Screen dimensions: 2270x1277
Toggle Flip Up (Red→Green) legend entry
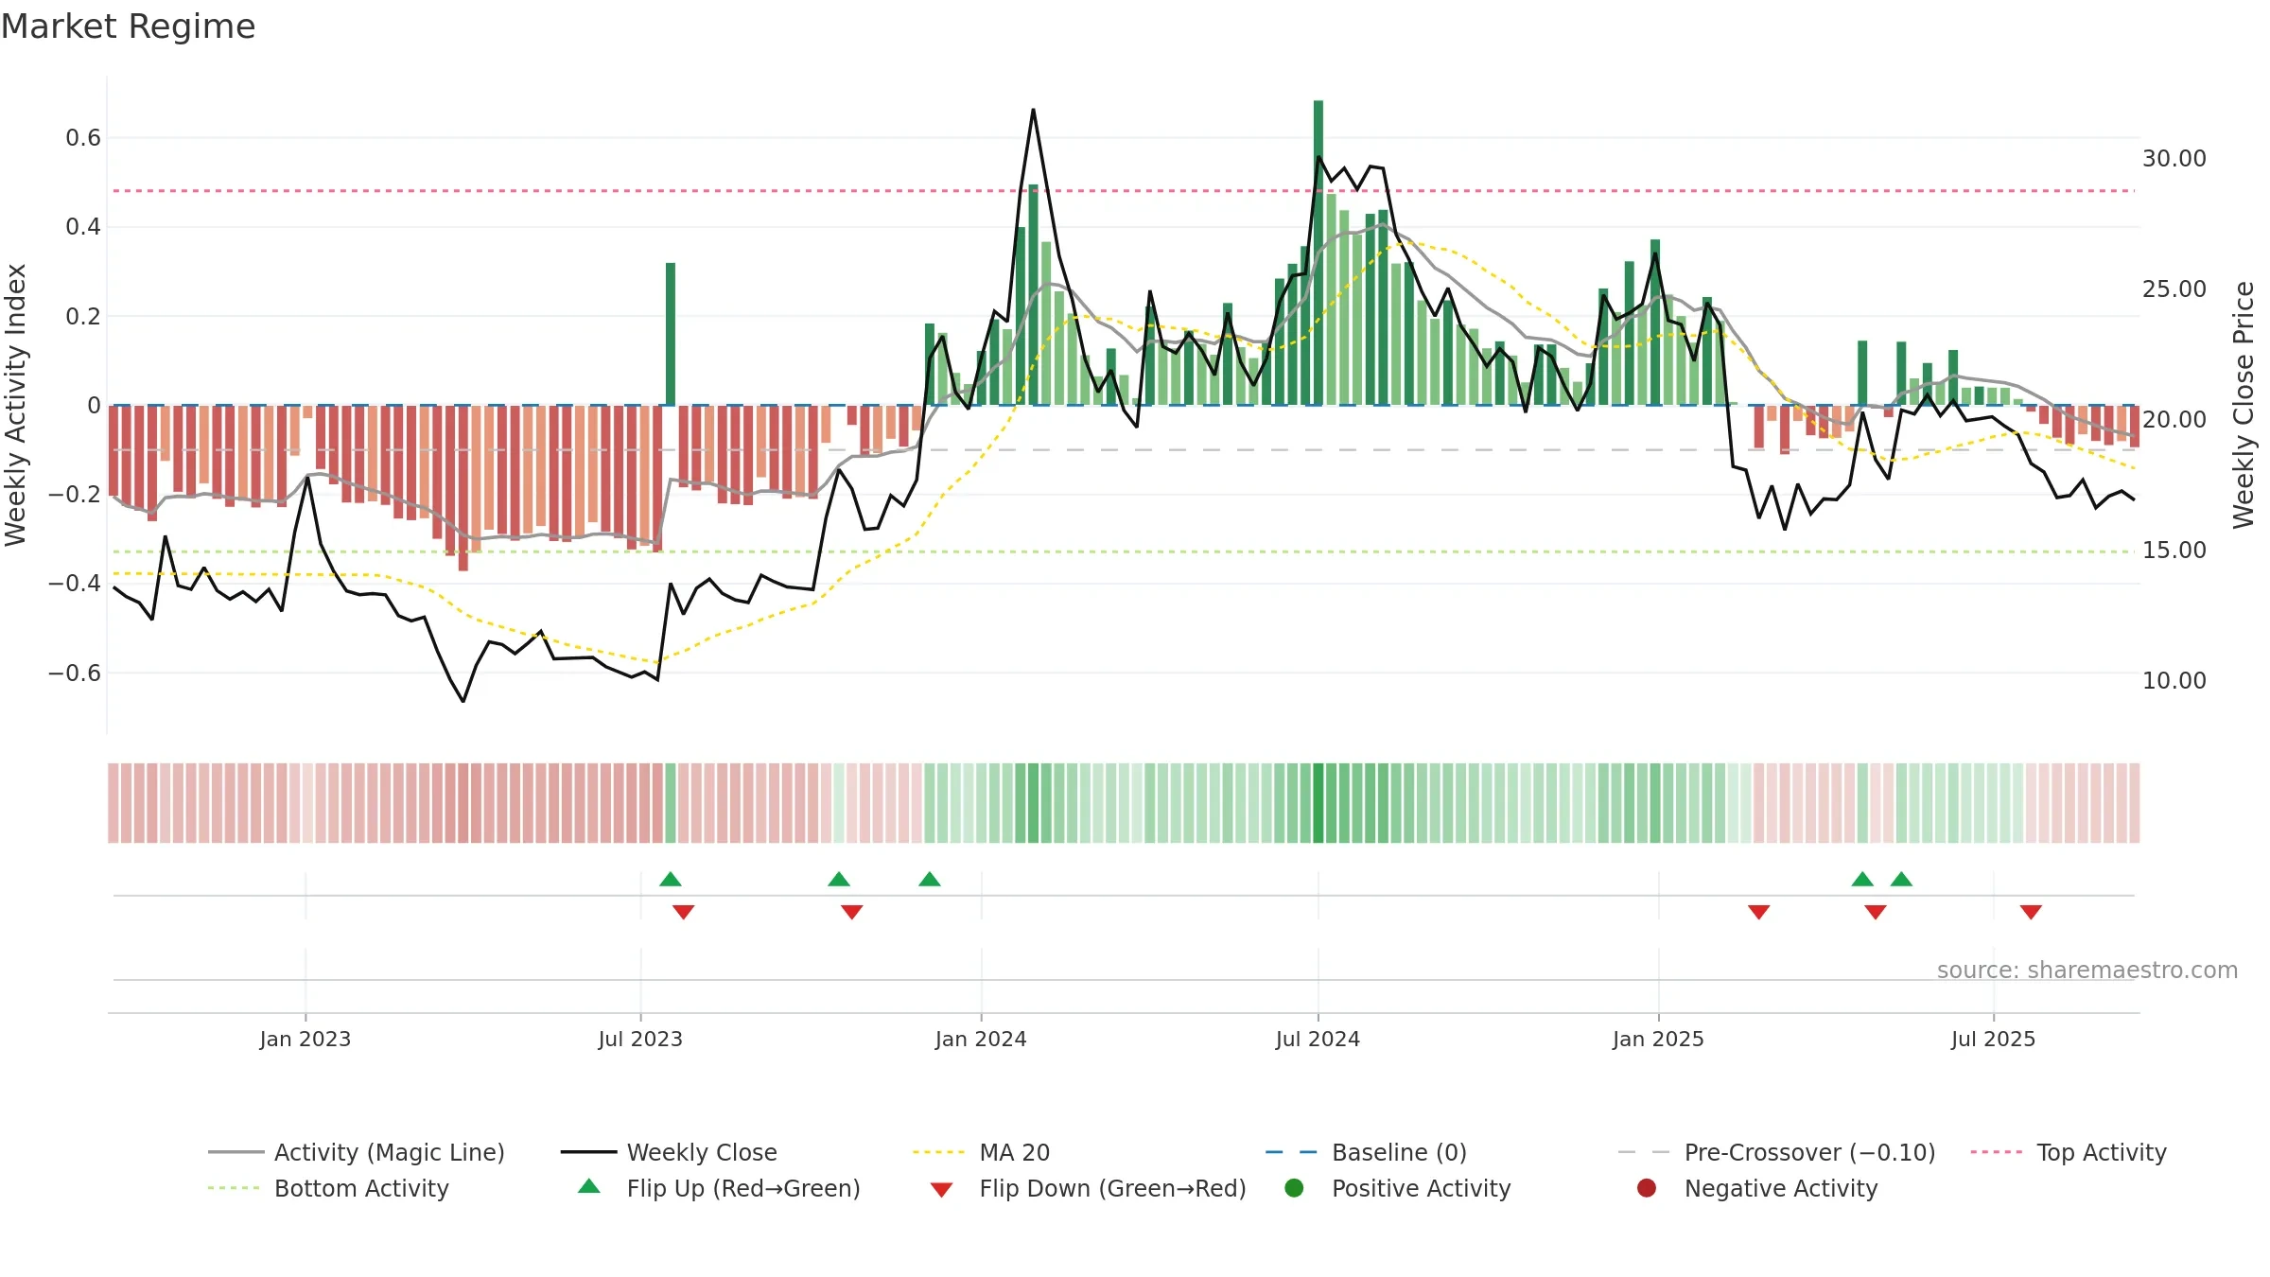click(x=719, y=1188)
